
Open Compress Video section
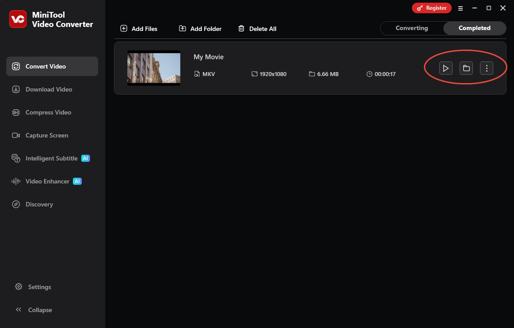pos(52,112)
